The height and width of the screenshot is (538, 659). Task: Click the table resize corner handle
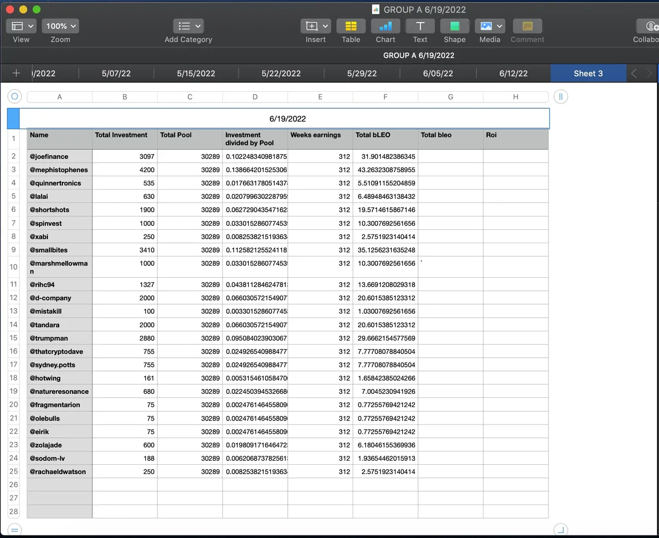click(561, 529)
